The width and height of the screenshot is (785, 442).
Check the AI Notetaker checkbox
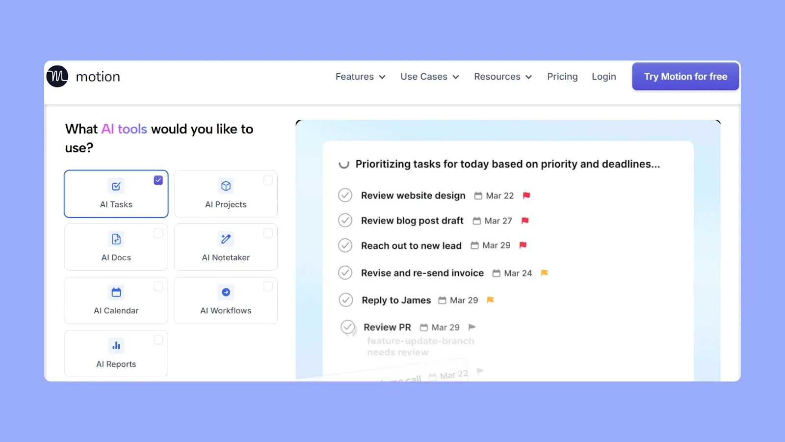pyautogui.click(x=268, y=233)
